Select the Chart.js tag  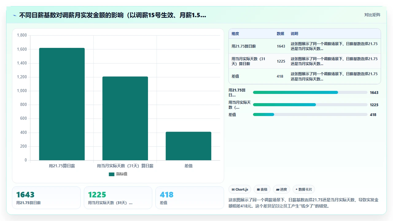240,189
